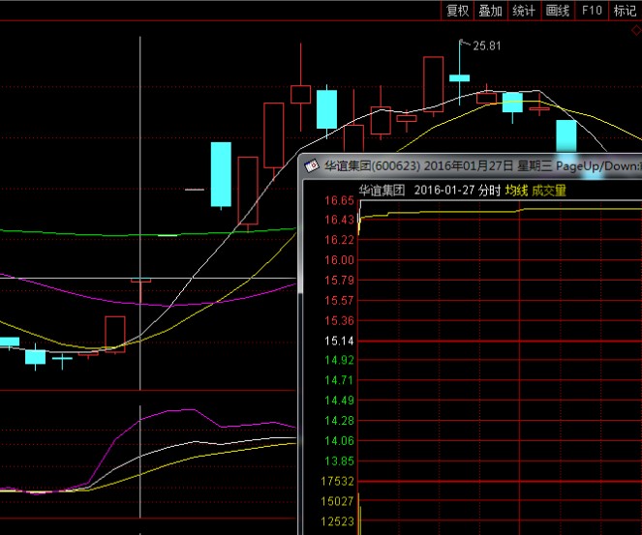Image resolution: width=642 pixels, height=535 pixels.
Task: Click the 标记 mark button
Action: click(x=625, y=11)
